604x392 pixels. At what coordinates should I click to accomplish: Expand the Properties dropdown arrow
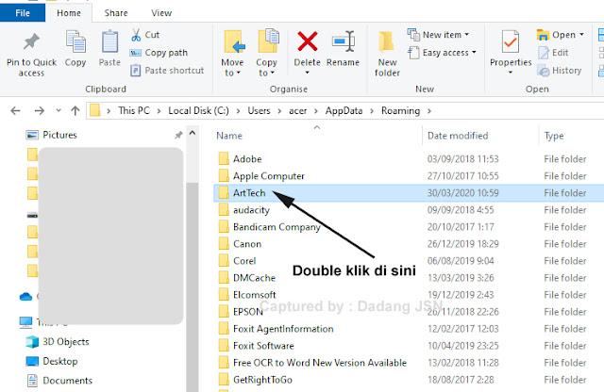[510, 73]
